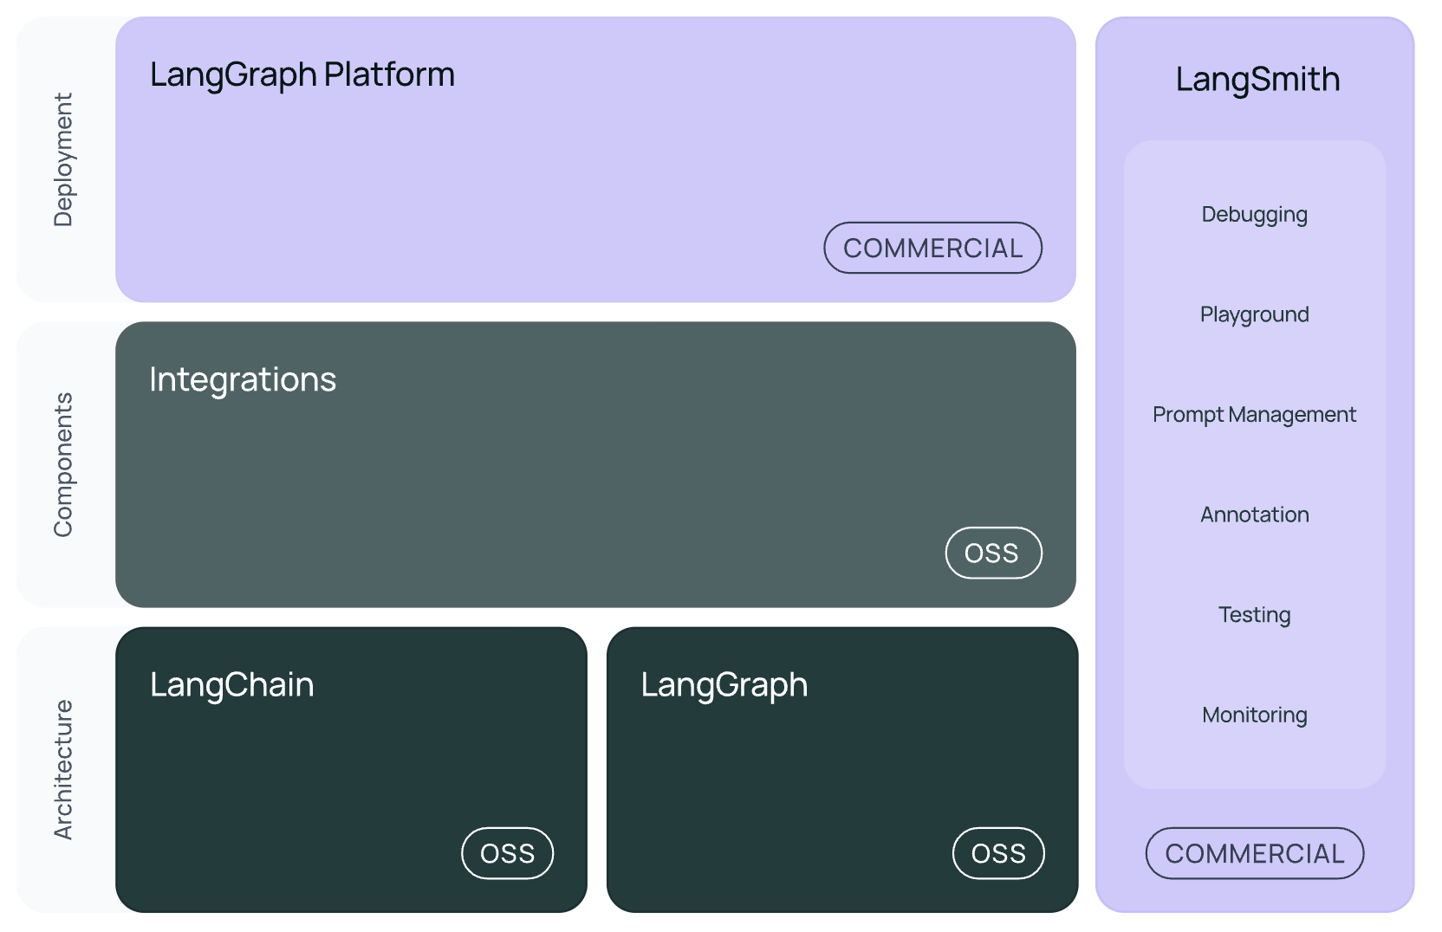This screenshot has width=1442, height=932.
Task: Select Playground in the LangSmith list
Action: click(1255, 314)
